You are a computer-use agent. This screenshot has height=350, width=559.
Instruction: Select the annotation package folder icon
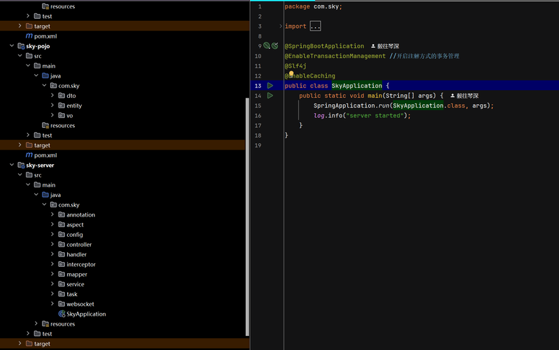[x=61, y=214]
